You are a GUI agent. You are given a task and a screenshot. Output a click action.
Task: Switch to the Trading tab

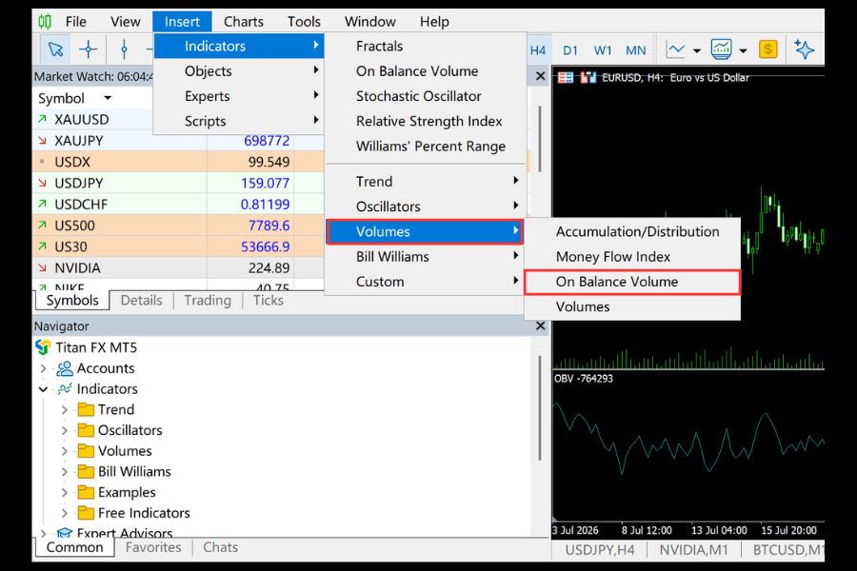(x=208, y=301)
